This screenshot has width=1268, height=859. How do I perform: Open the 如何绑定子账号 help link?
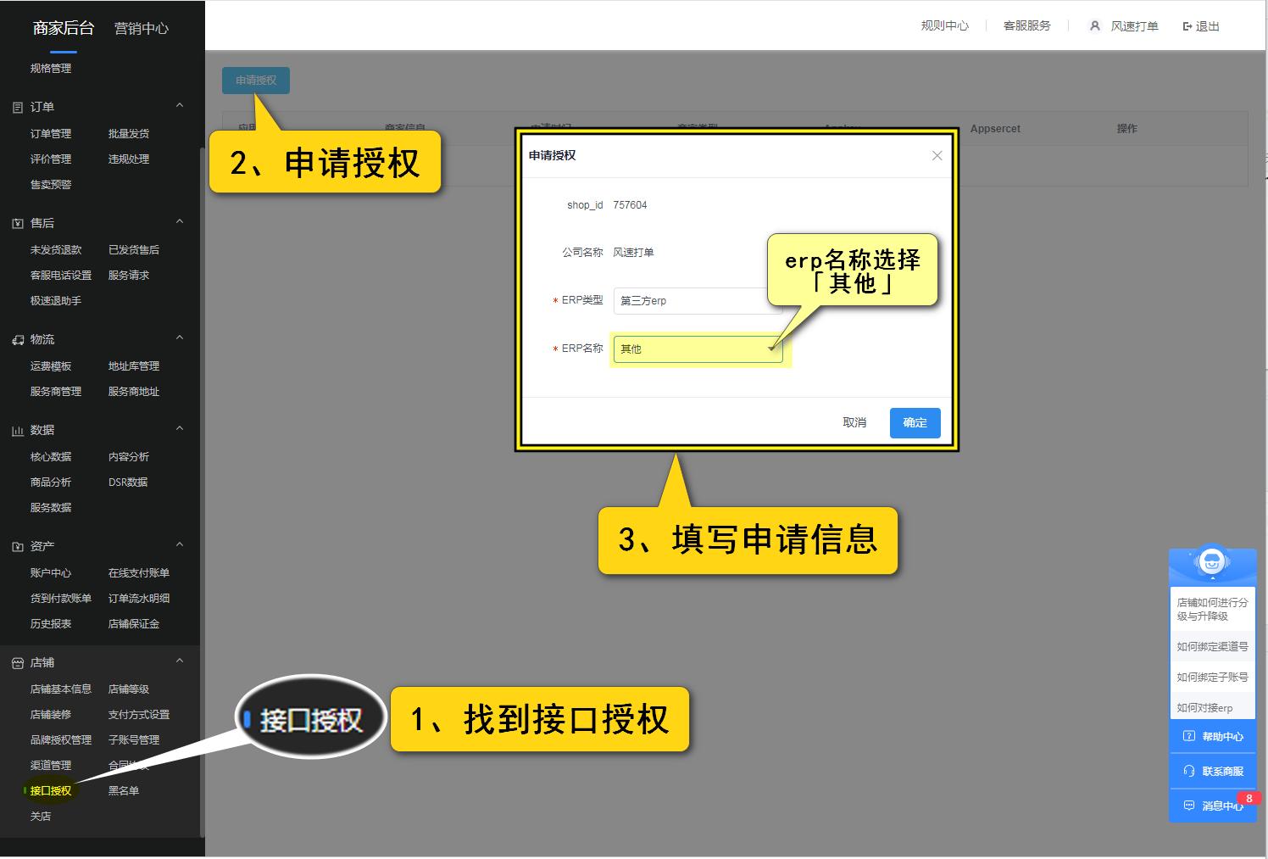(x=1210, y=676)
